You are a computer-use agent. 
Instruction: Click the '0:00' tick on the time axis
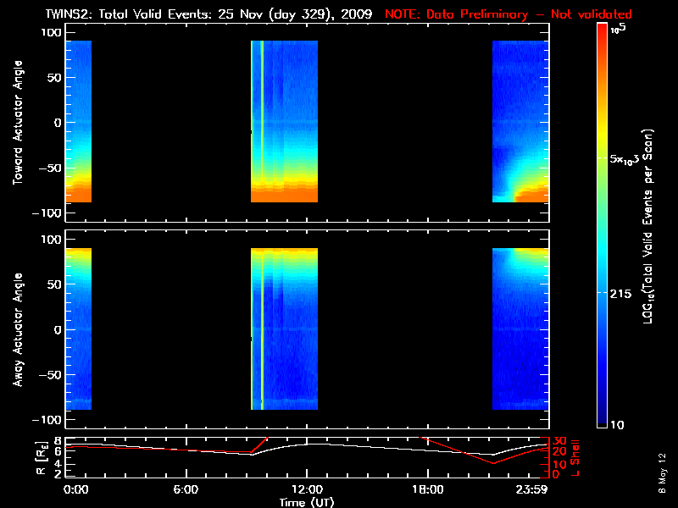[x=75, y=489]
